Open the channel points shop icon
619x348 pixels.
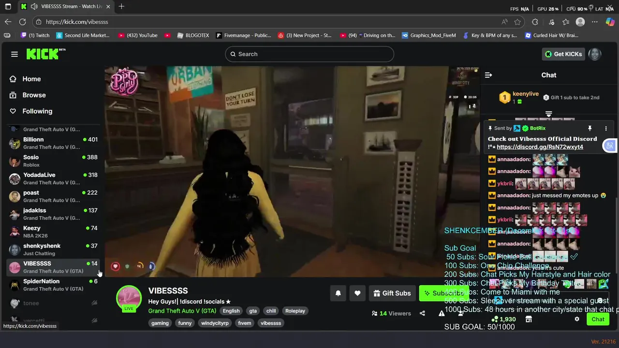click(x=529, y=319)
